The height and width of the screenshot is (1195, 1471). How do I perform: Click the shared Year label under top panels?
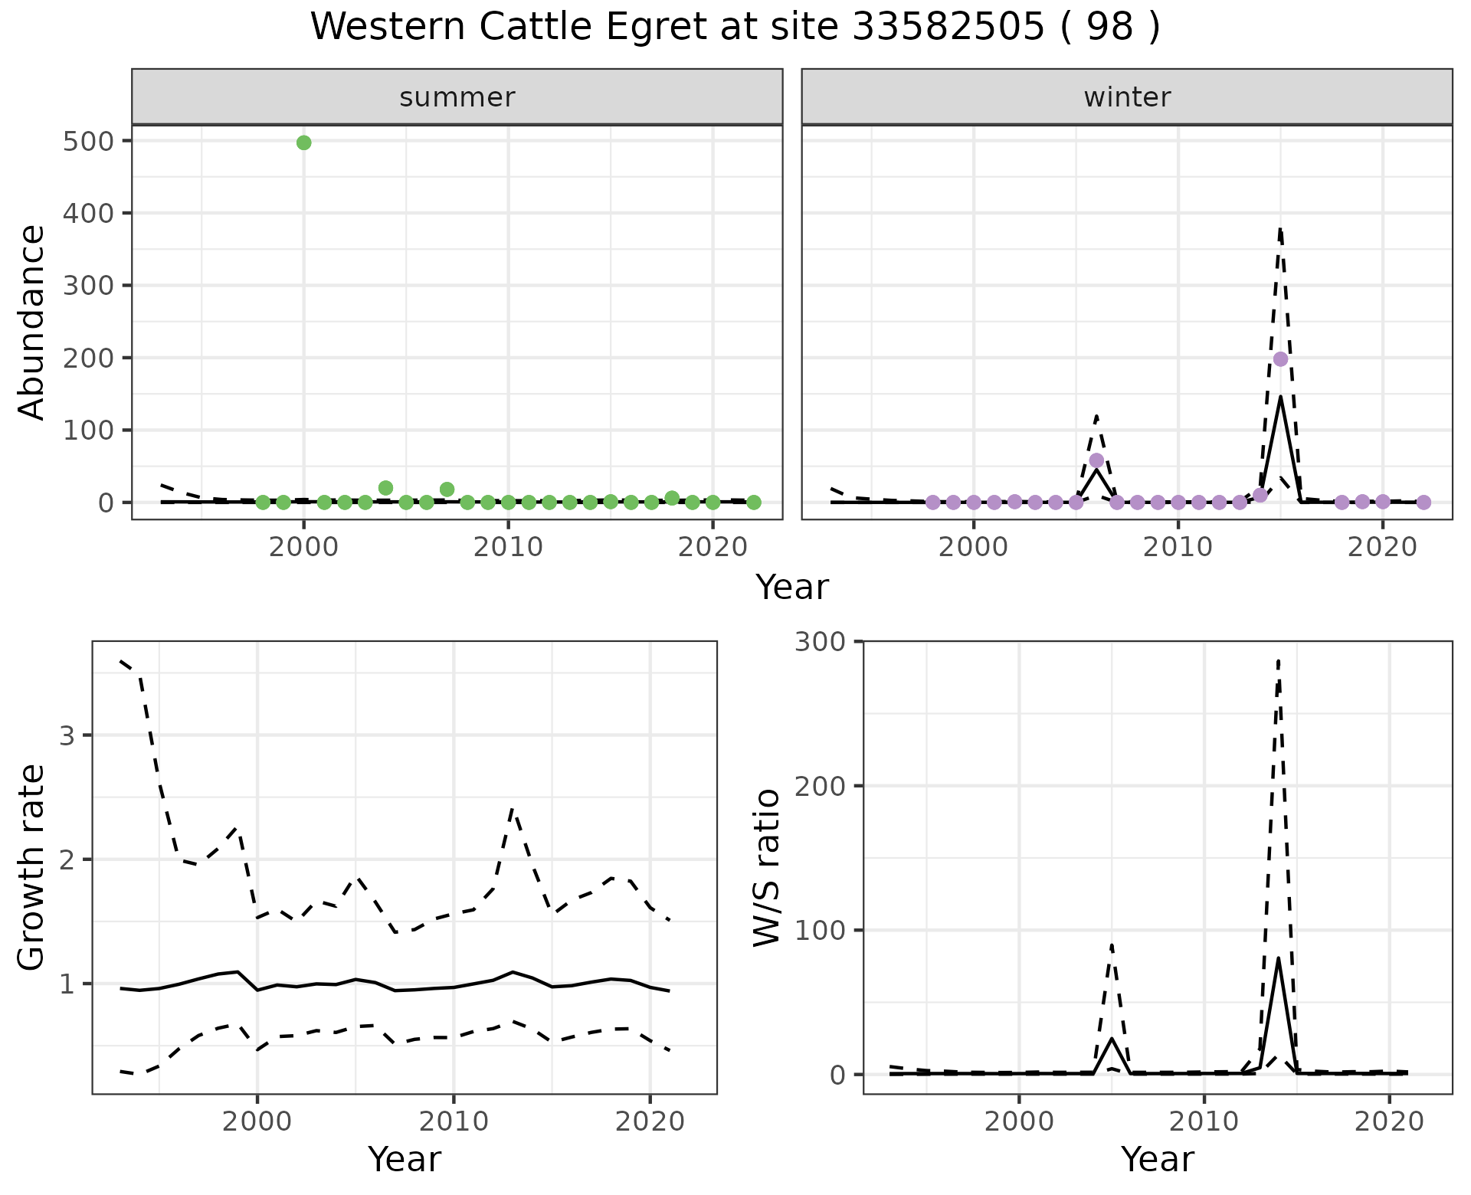pyautogui.click(x=792, y=588)
